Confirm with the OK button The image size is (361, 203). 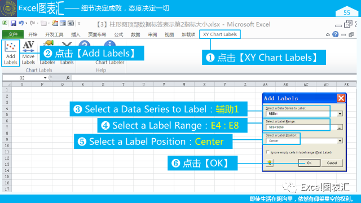[x=309, y=163]
